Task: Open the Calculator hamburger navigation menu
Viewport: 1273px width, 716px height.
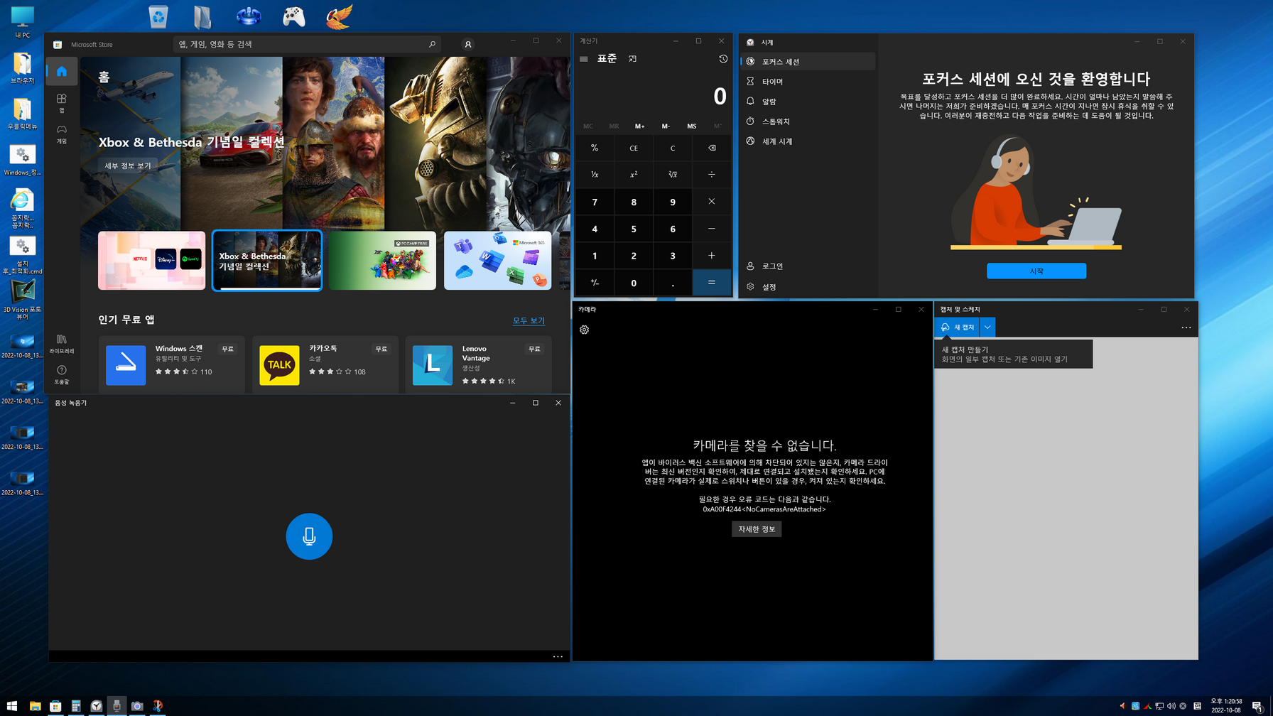Action: (x=584, y=59)
